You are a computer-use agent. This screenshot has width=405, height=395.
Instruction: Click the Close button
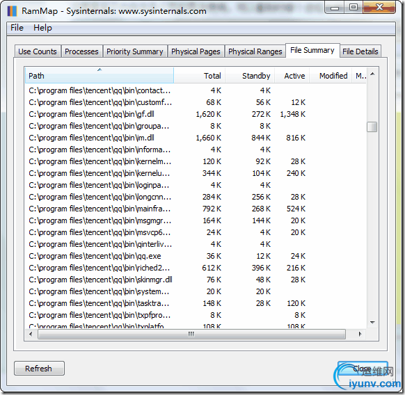click(x=363, y=369)
